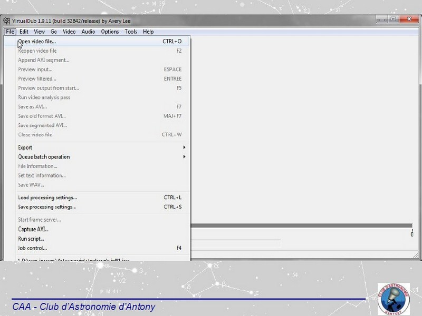The image size is (422, 316).
Task: Maximize the VirtualDub window
Action: 394,19
